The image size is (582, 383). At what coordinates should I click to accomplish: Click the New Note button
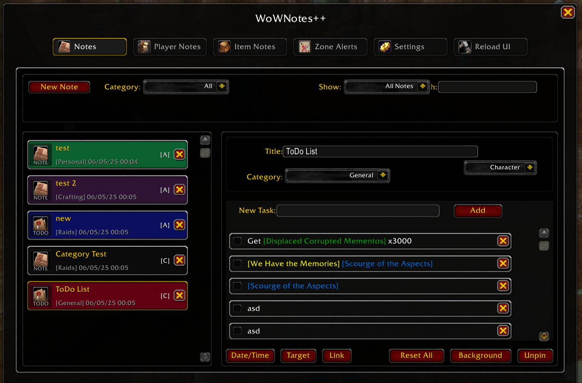click(59, 87)
